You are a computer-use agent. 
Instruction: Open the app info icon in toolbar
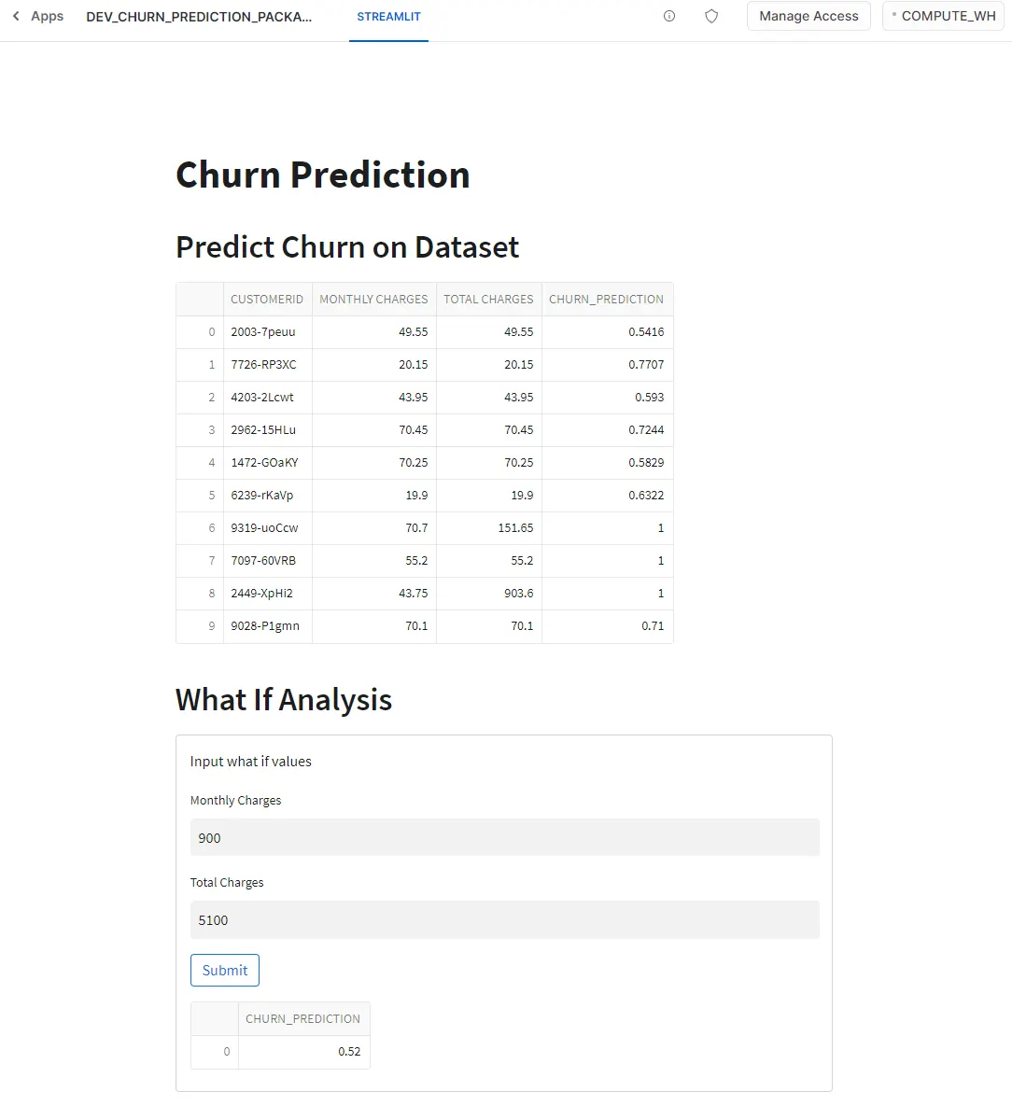(x=668, y=16)
